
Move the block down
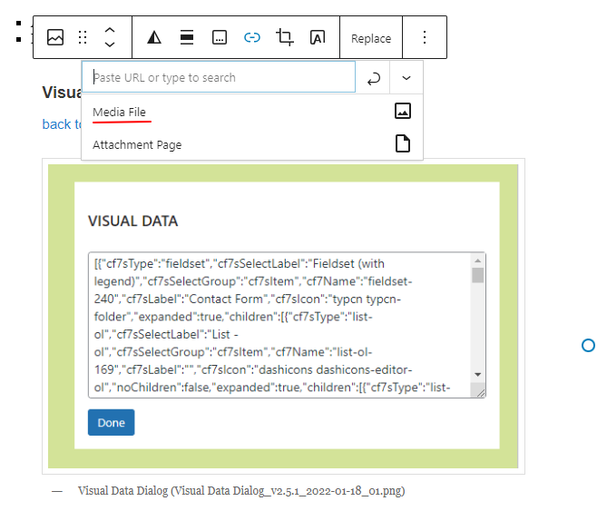click(x=110, y=44)
